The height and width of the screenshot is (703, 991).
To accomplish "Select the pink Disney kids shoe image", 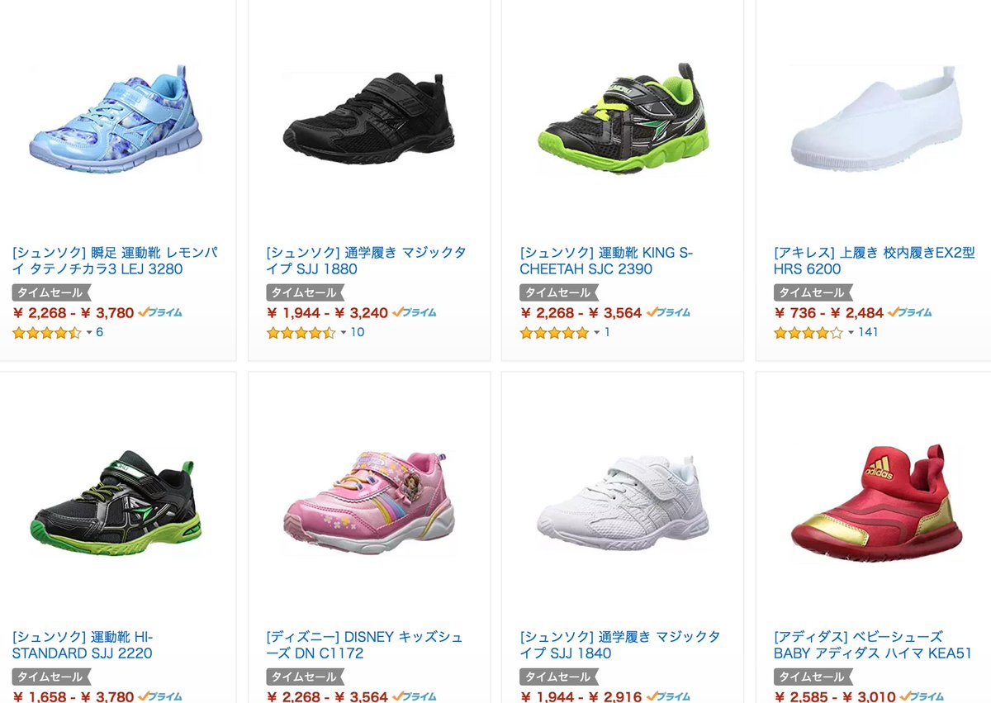I will point(367,502).
